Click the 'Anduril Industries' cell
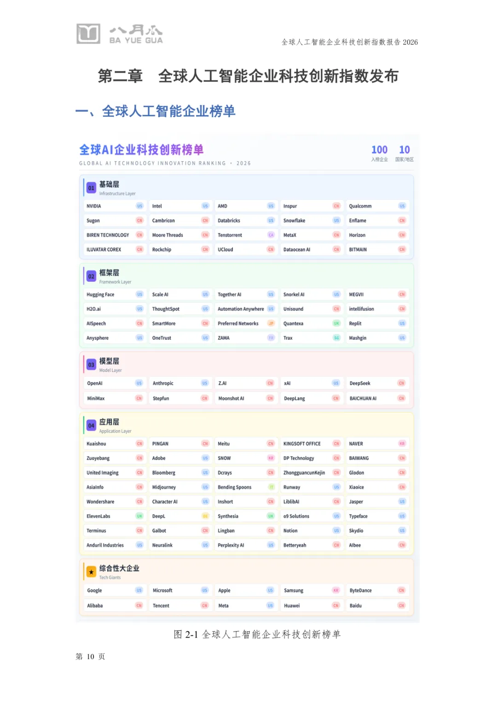Viewport: 497px width, 702px height. (x=115, y=545)
